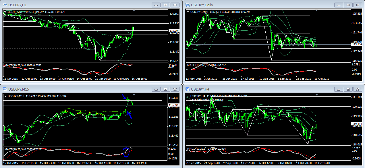Minimize the USDJPY,M15 chart window
The width and height of the screenshot is (365, 168).
pos(156,89)
